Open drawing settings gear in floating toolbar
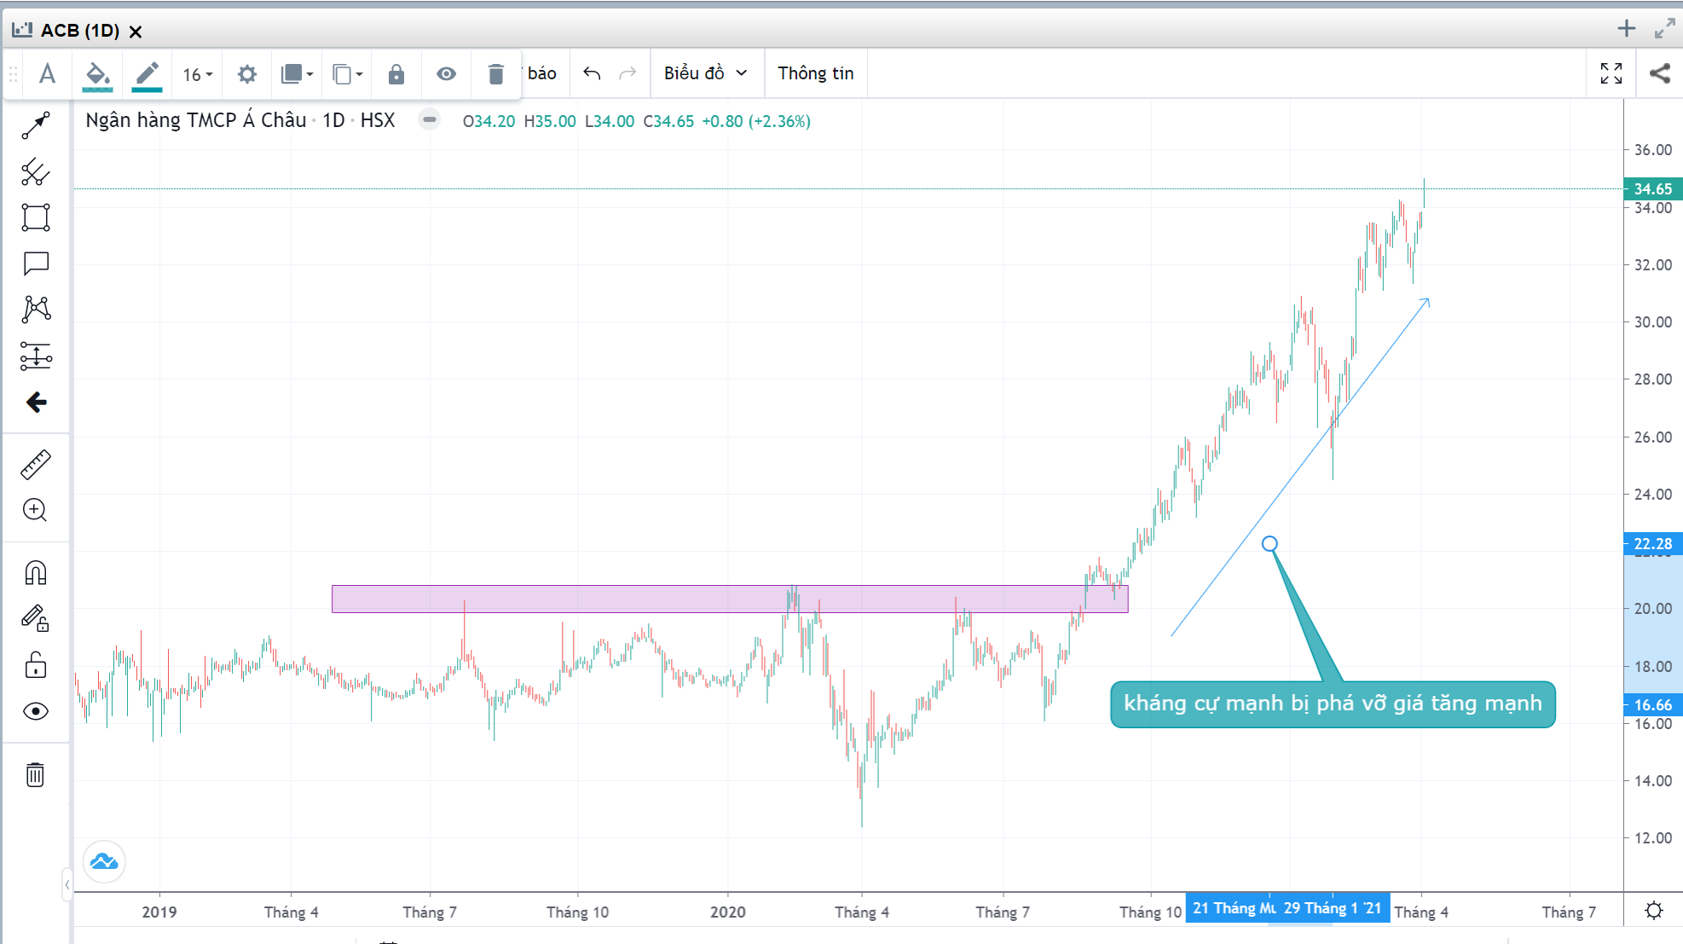The width and height of the screenshot is (1683, 944). tap(247, 74)
